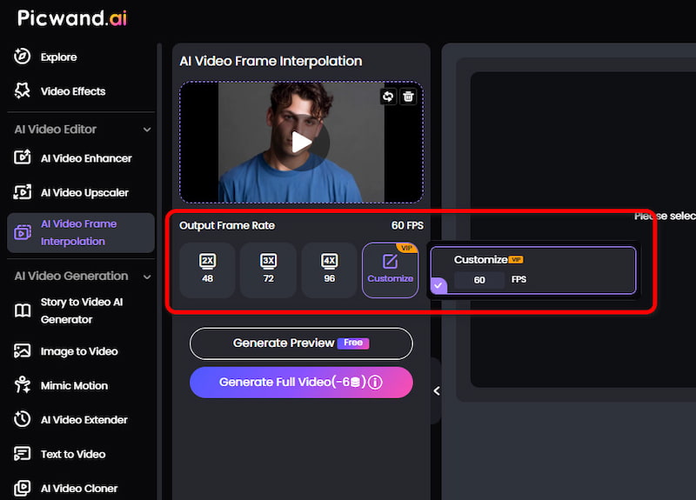Collapse the AI Video Editor section
696x500 pixels.
click(x=147, y=130)
